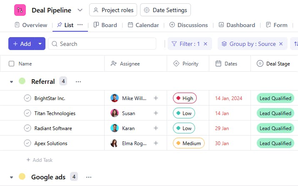298x186 pixels.
Task: Click the plus icon beside Mike Will assignee
Action: click(156, 98)
